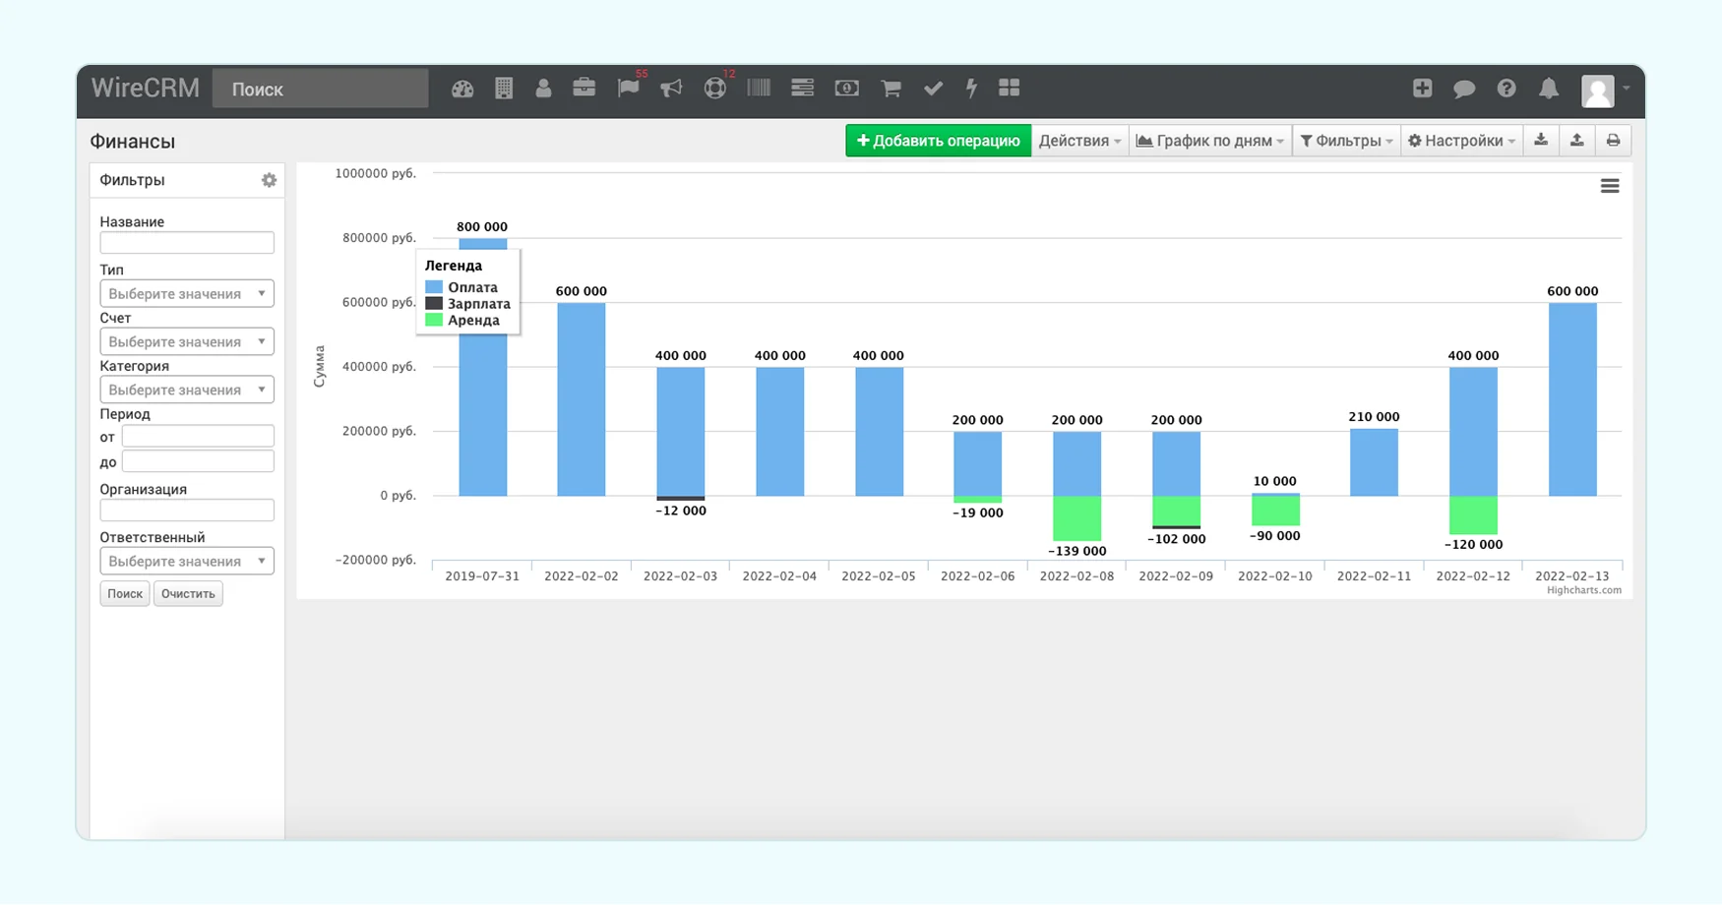Click the blue bar for 2022-02-11
1722x905 pixels.
[1374, 462]
